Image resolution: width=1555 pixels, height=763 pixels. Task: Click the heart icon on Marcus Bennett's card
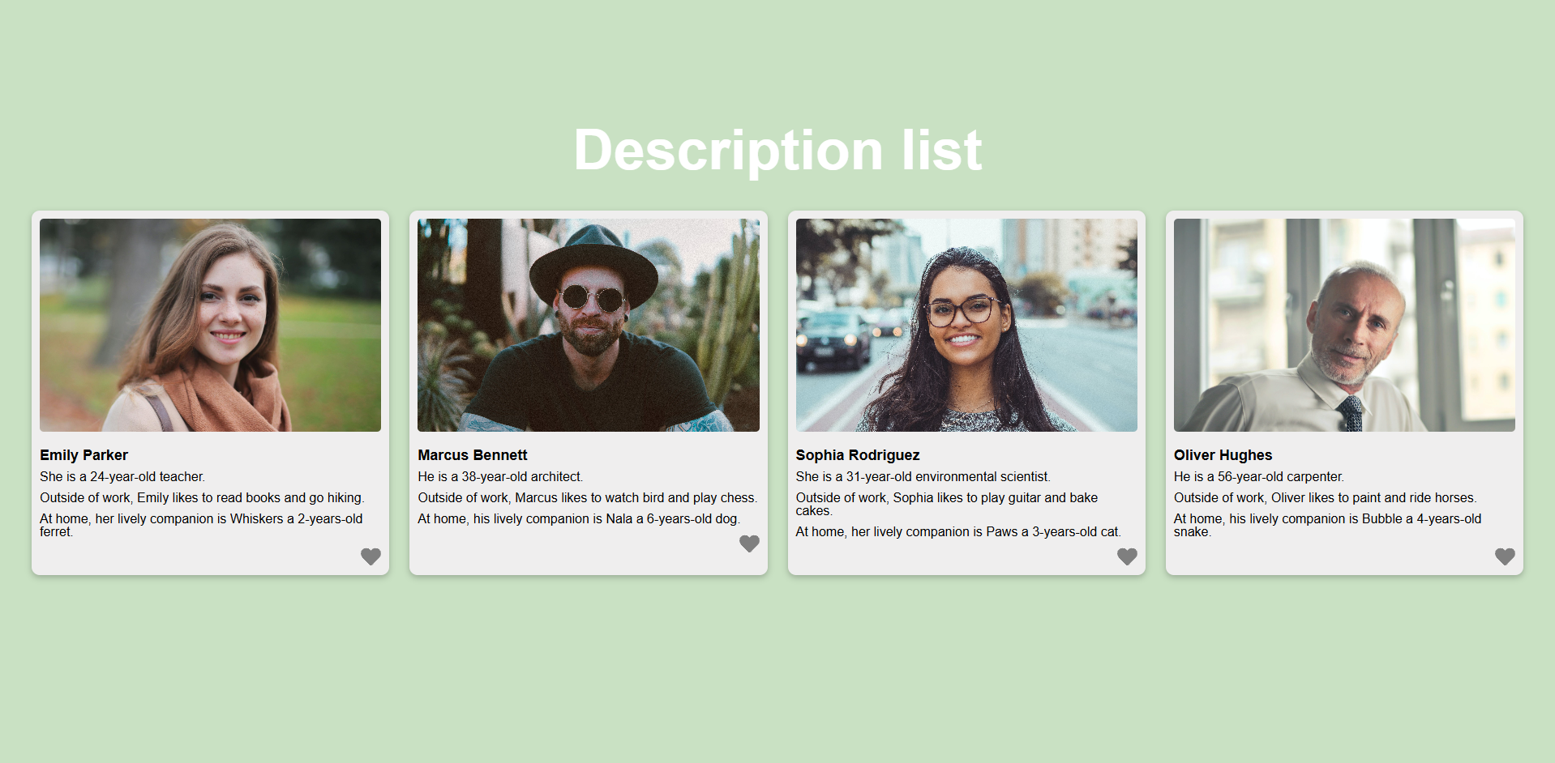[749, 543]
